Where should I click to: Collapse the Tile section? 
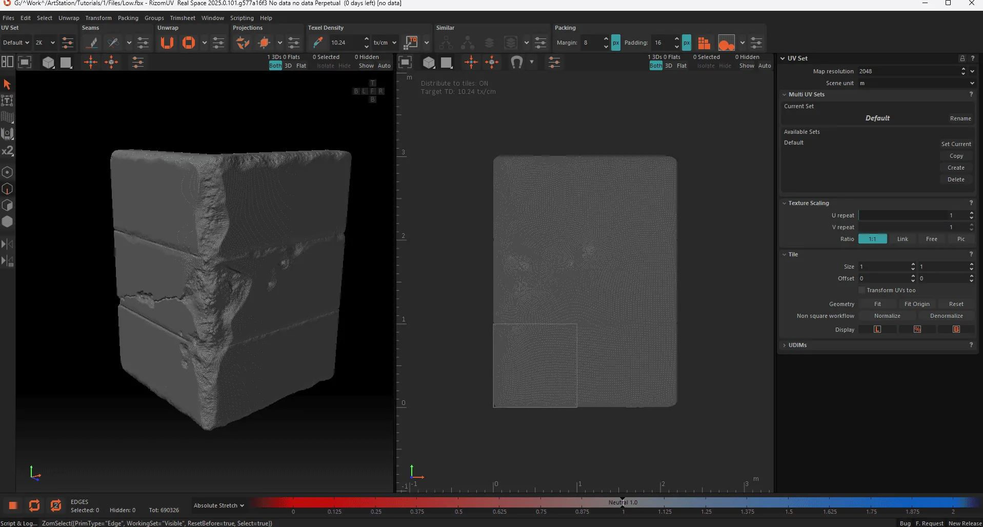[x=785, y=254]
